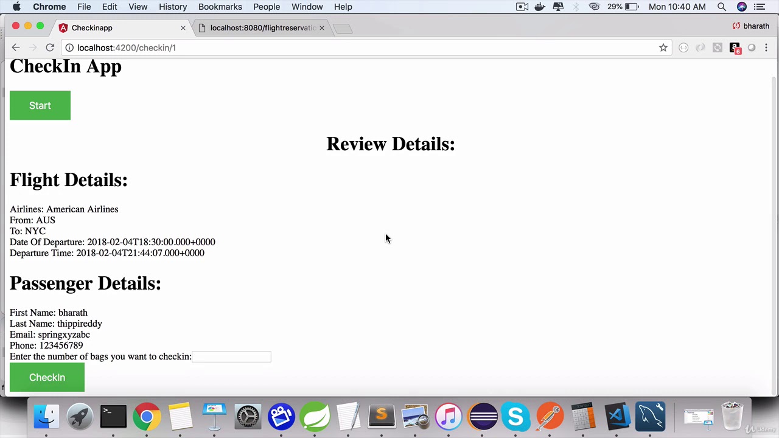Open Visual Studio Code from the dock
Screen dimensions: 779x438
[617, 417]
